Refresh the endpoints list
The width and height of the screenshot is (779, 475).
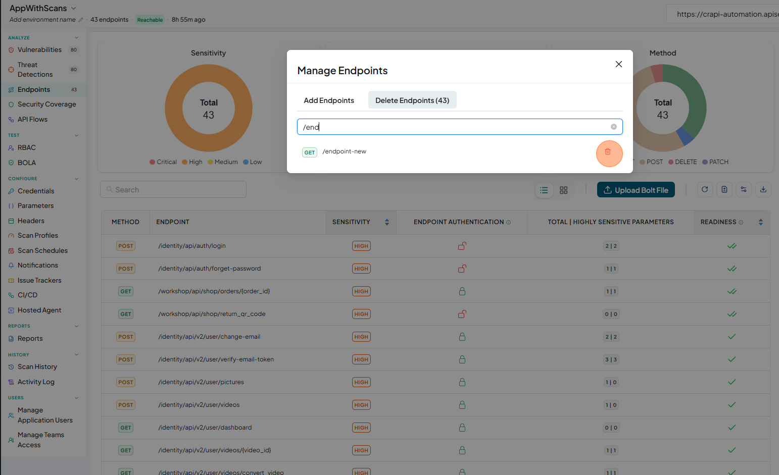tap(705, 190)
